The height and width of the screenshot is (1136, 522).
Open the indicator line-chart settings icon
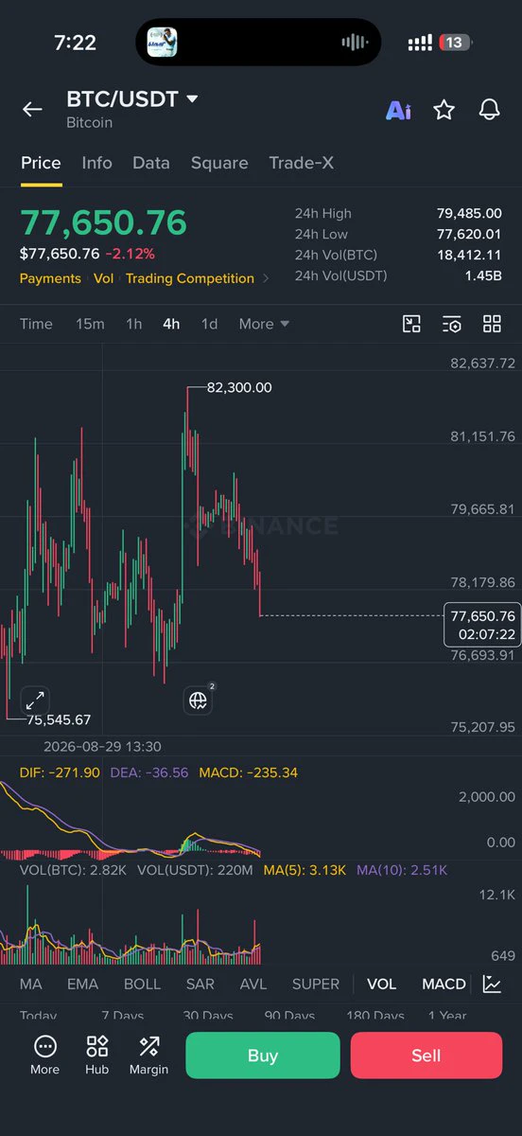(492, 984)
